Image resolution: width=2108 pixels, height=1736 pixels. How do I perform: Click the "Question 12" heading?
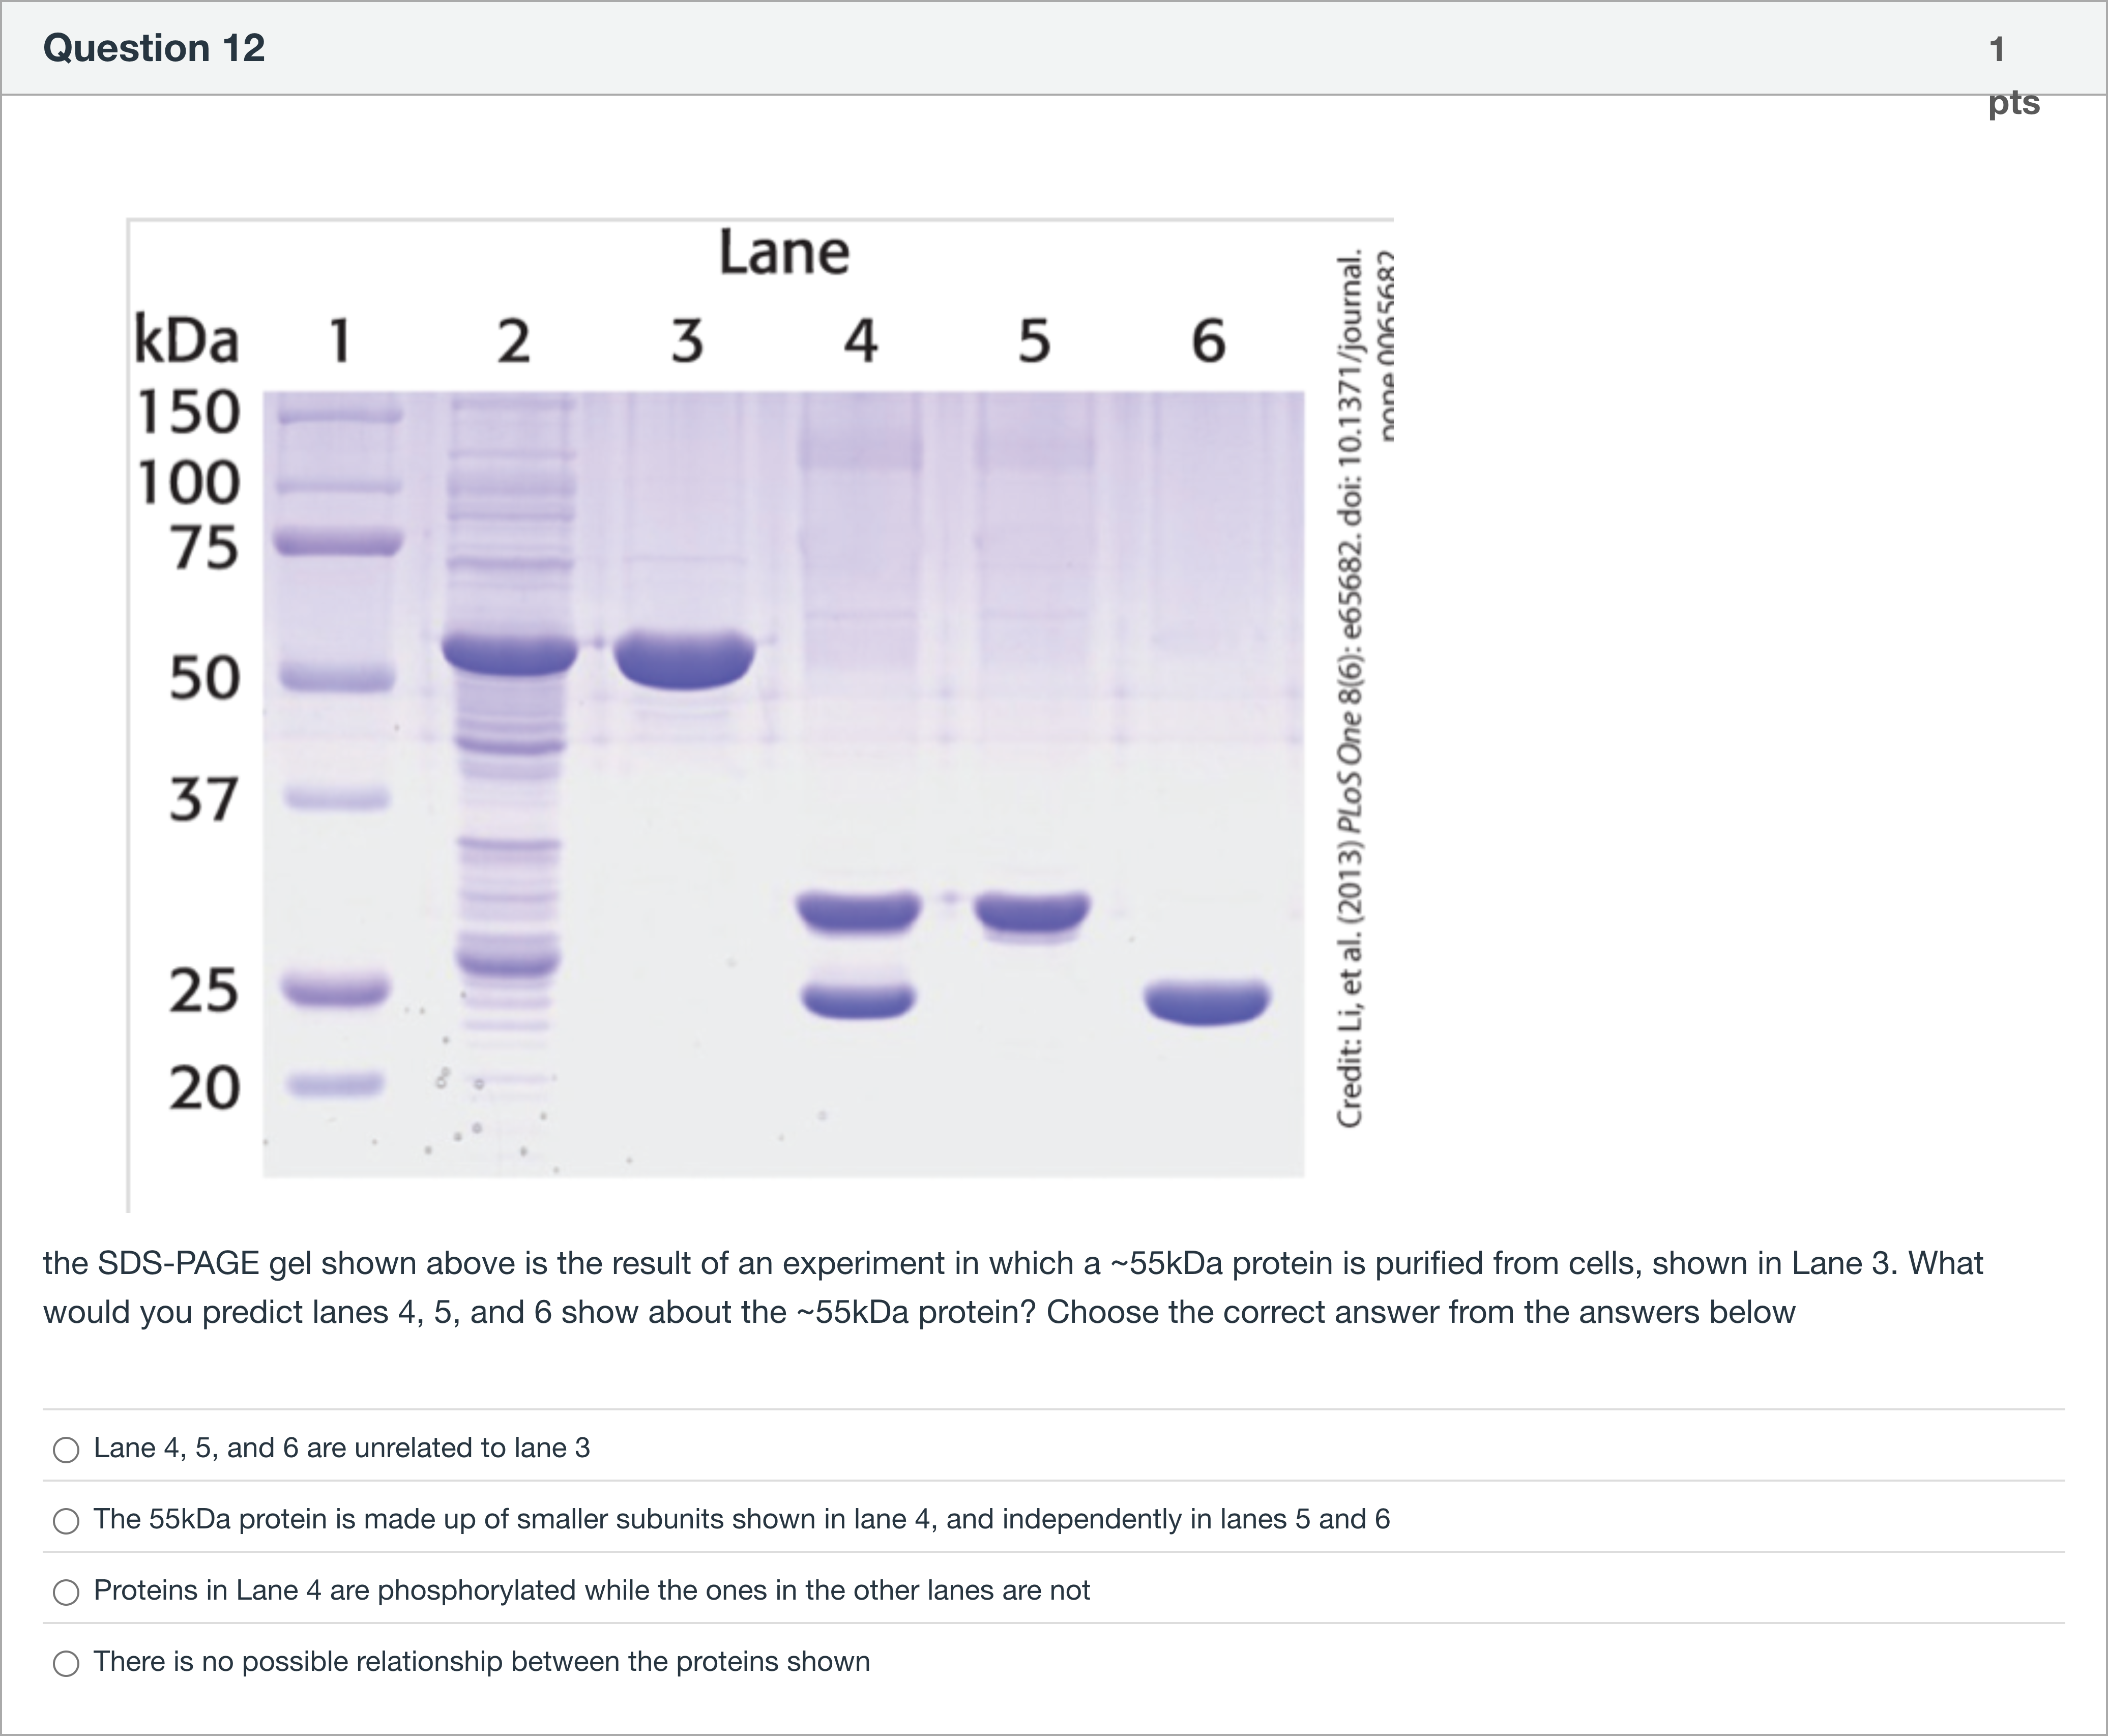154,48
